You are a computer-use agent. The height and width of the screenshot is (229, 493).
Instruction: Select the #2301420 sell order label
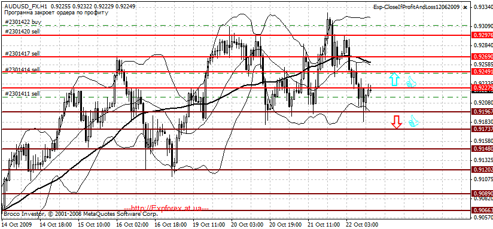coord(23,32)
